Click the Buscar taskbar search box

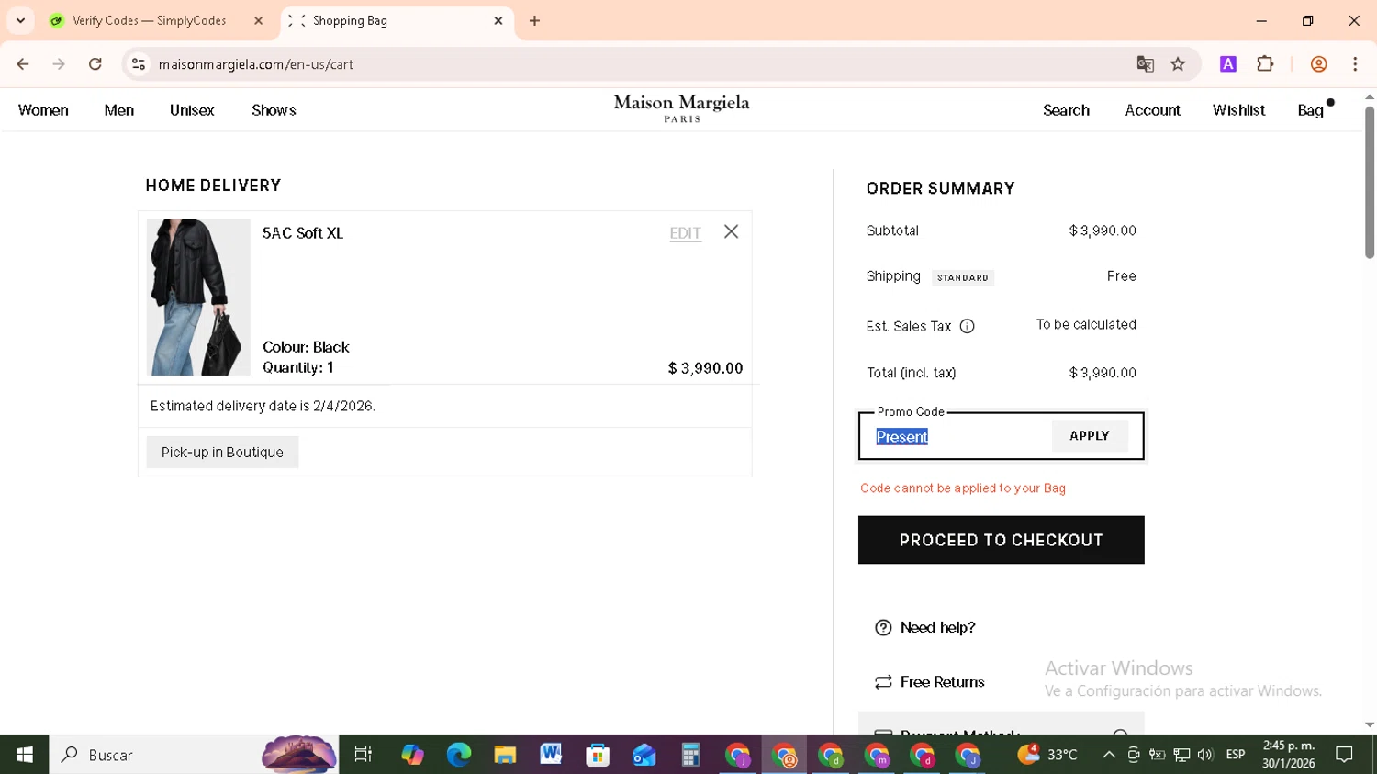(x=194, y=755)
